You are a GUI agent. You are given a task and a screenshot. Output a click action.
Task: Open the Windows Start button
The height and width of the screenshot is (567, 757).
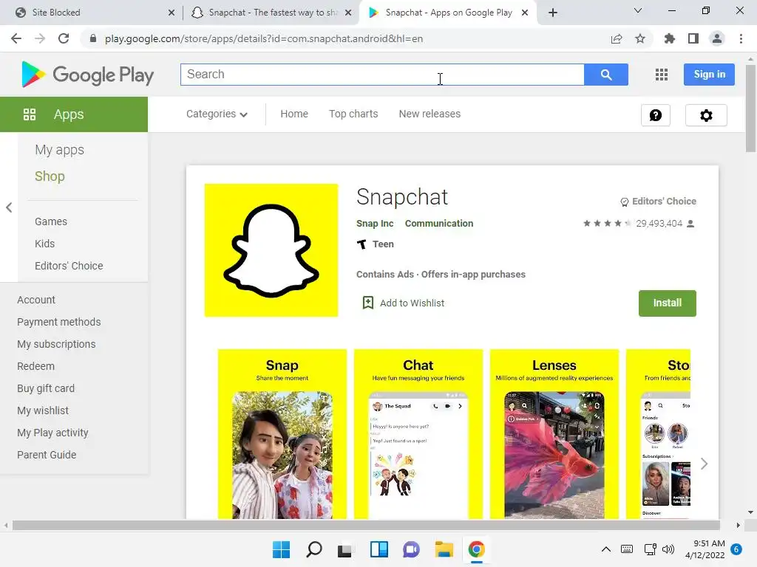coord(281,549)
